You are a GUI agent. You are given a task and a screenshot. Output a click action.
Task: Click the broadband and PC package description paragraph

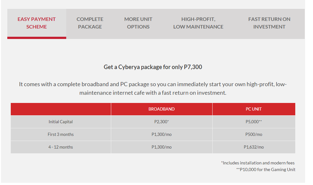(x=153, y=89)
